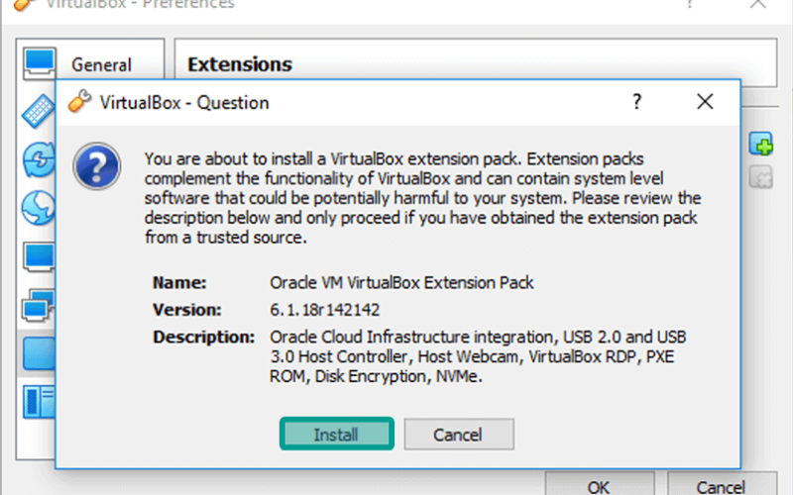Viewport: 793px width, 495px height.
Task: Select the Network dual-monitors icon
Action: click(39, 305)
